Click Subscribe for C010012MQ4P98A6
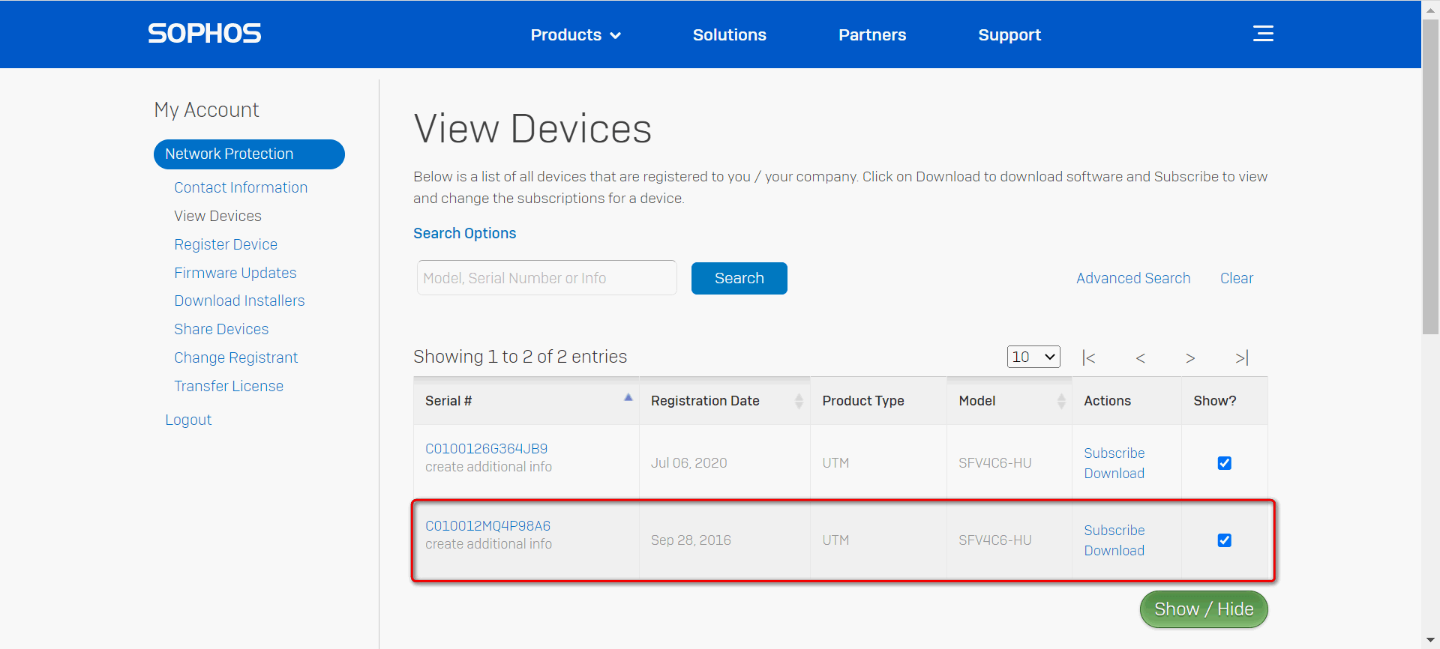This screenshot has height=649, width=1440. [x=1114, y=531]
